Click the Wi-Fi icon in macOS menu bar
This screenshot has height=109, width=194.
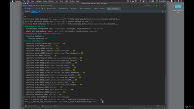140,1
